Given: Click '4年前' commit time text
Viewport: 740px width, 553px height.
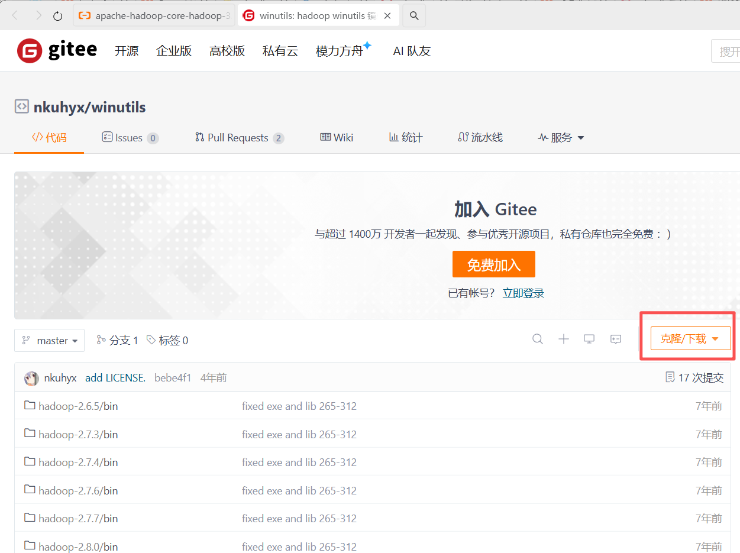Looking at the screenshot, I should click(x=214, y=378).
